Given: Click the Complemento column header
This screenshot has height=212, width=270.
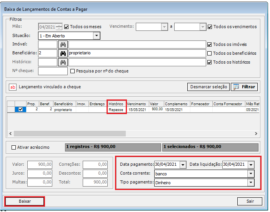Looking at the screenshot, I should coord(177,104).
